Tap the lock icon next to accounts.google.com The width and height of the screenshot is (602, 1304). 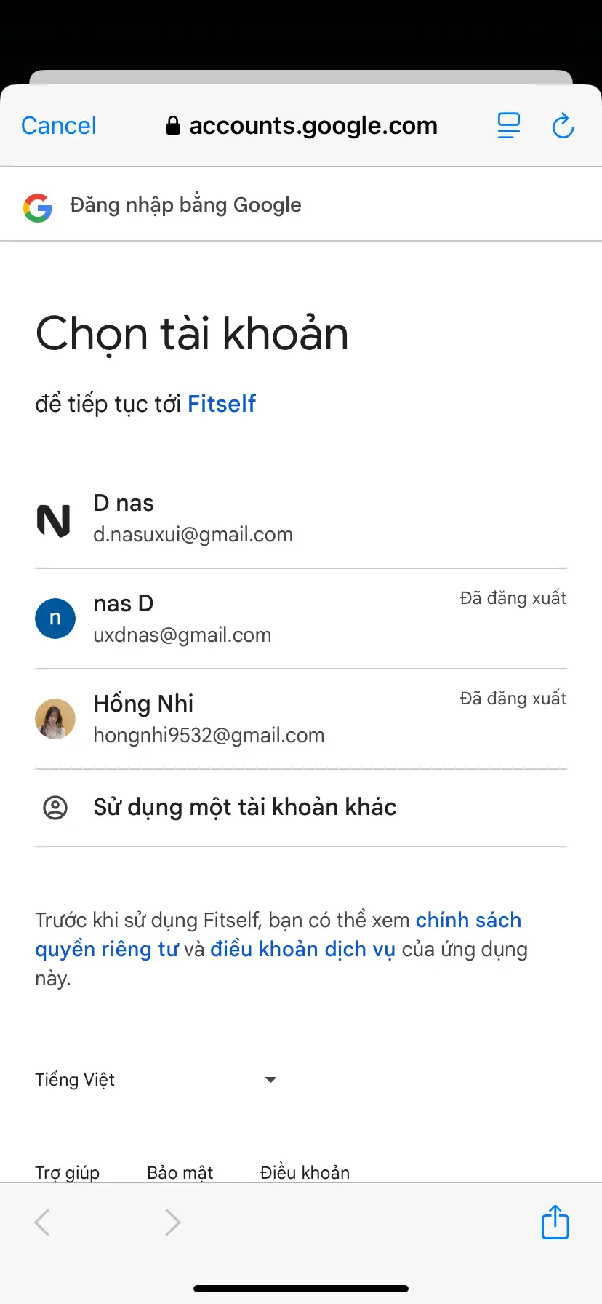[173, 126]
